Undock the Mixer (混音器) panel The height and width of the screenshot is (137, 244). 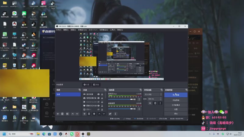coord(141,90)
